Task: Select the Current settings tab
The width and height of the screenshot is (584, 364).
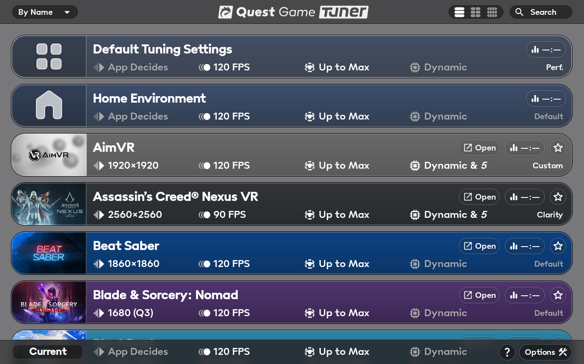Action: (x=48, y=352)
